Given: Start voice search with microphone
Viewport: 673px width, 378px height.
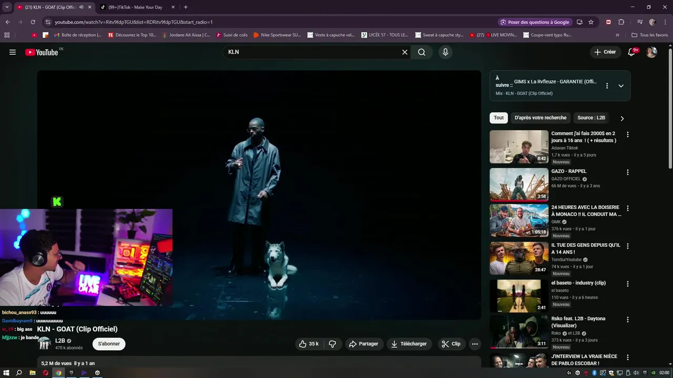Looking at the screenshot, I should (x=445, y=52).
